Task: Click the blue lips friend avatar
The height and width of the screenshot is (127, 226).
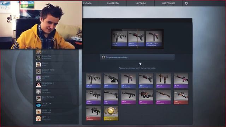Action: coord(38,105)
